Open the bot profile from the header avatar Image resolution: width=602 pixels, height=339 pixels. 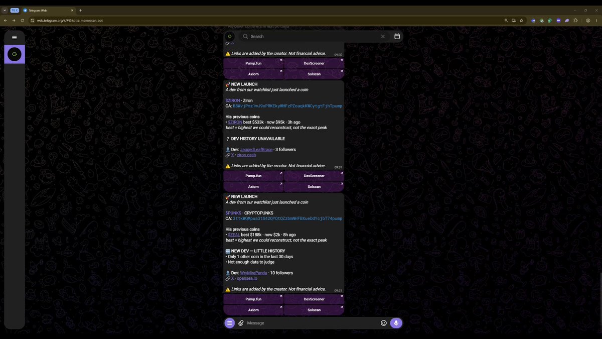[x=230, y=36]
